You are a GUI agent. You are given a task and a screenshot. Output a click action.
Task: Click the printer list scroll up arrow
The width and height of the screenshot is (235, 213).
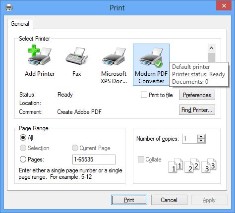(211, 49)
